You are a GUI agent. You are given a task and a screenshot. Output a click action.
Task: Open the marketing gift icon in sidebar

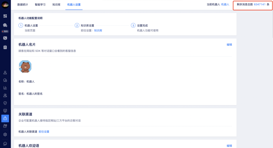point(5,126)
